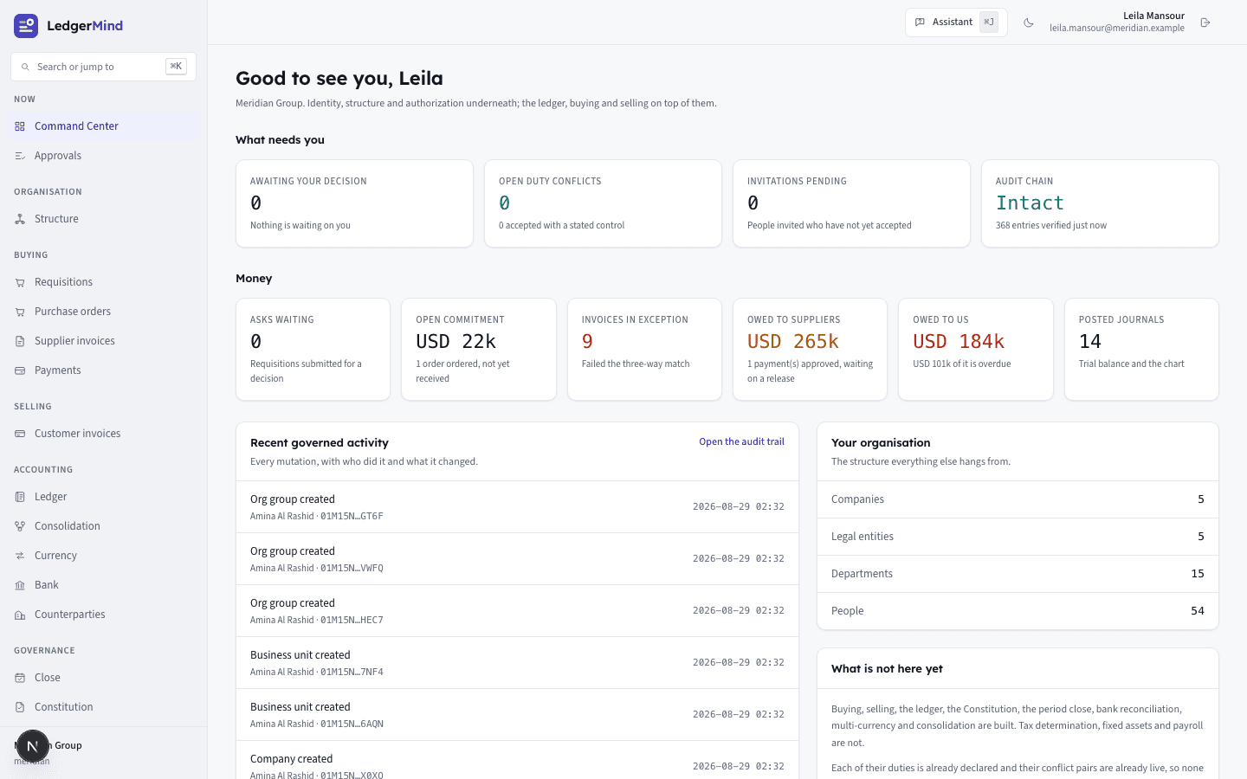Select the Legal entities row
Image resolution: width=1247 pixels, height=779 pixels.
tap(1018, 537)
